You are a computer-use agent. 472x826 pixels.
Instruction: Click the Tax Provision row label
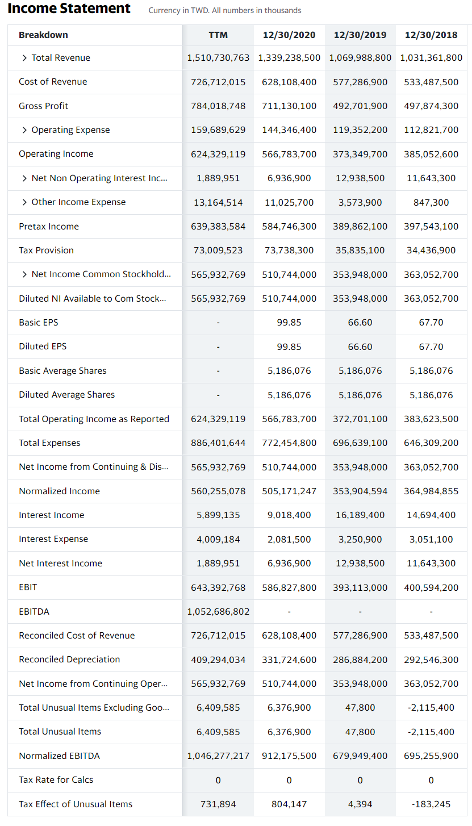click(x=46, y=251)
